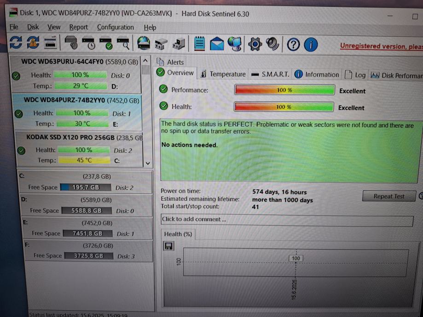Open the Help menu
This screenshot has height=317, width=423.
point(150,28)
